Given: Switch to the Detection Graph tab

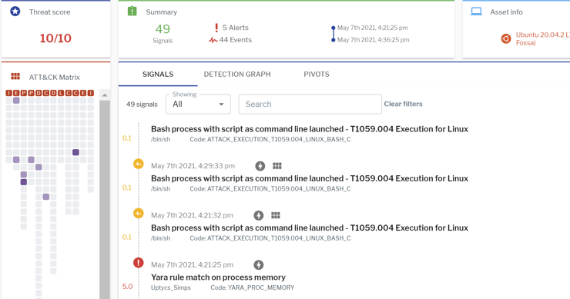Looking at the screenshot, I should point(237,74).
